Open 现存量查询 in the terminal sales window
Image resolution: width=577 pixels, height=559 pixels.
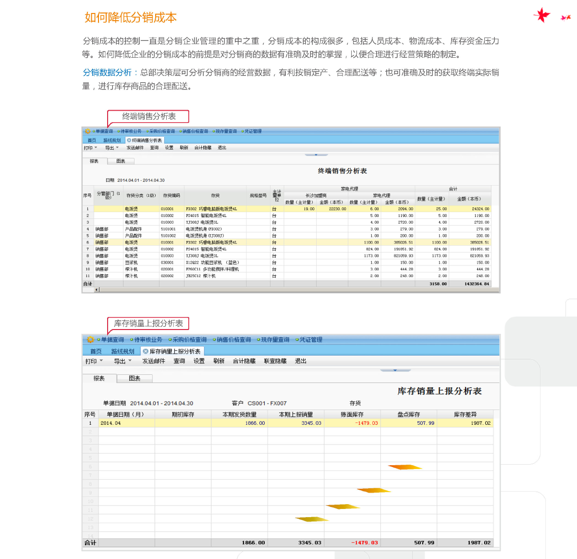pos(226,131)
